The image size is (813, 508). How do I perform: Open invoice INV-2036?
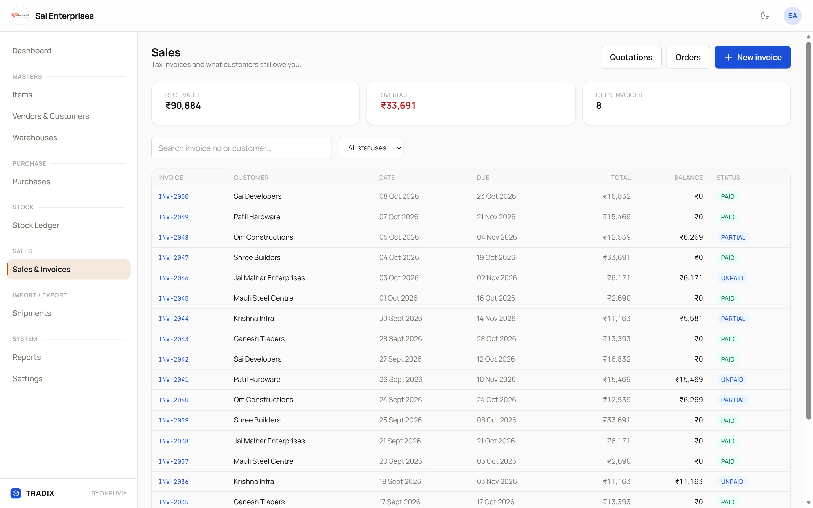173,482
